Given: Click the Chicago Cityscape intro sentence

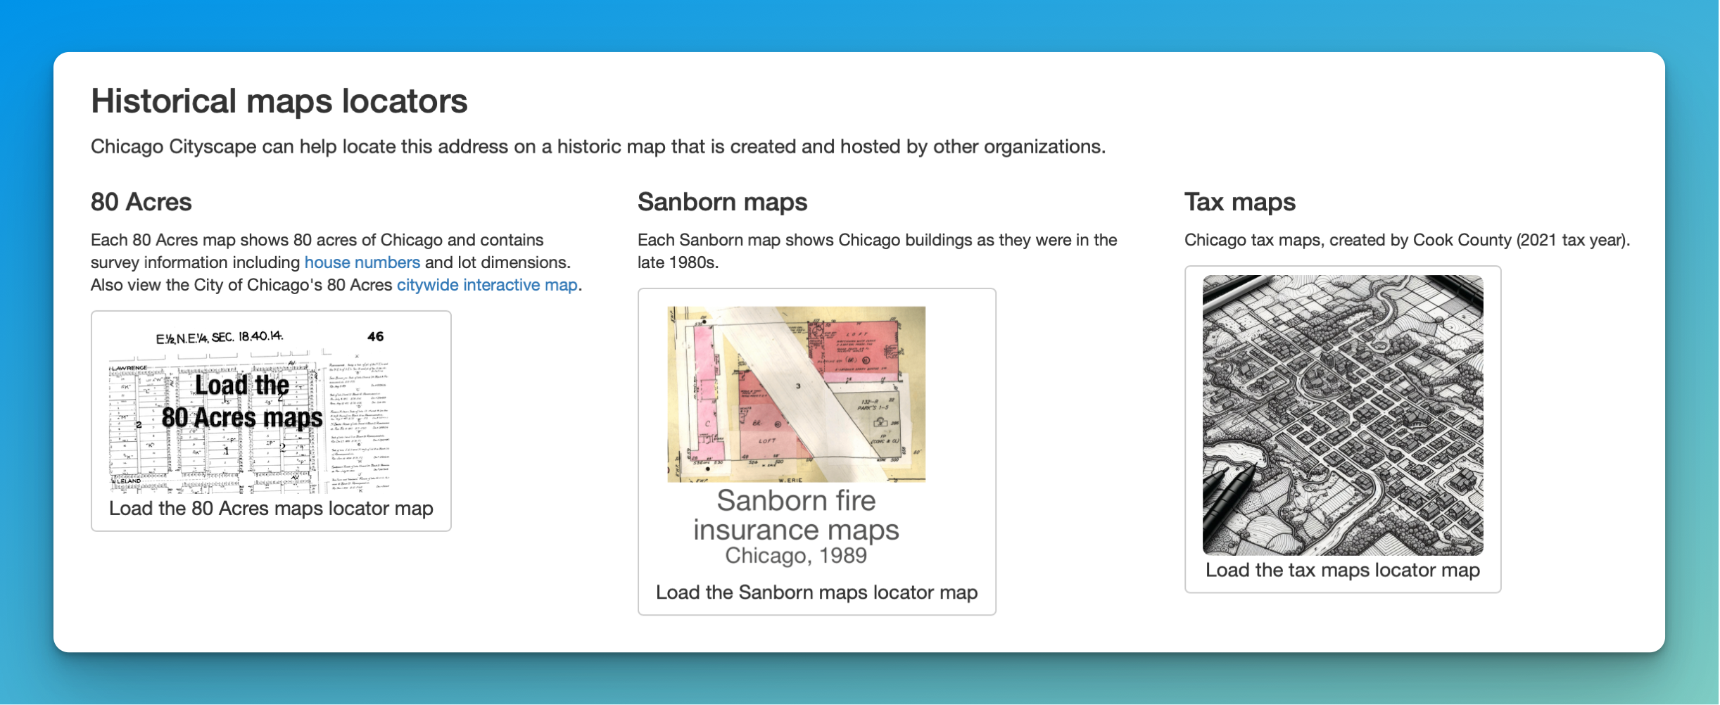Looking at the screenshot, I should click(597, 146).
